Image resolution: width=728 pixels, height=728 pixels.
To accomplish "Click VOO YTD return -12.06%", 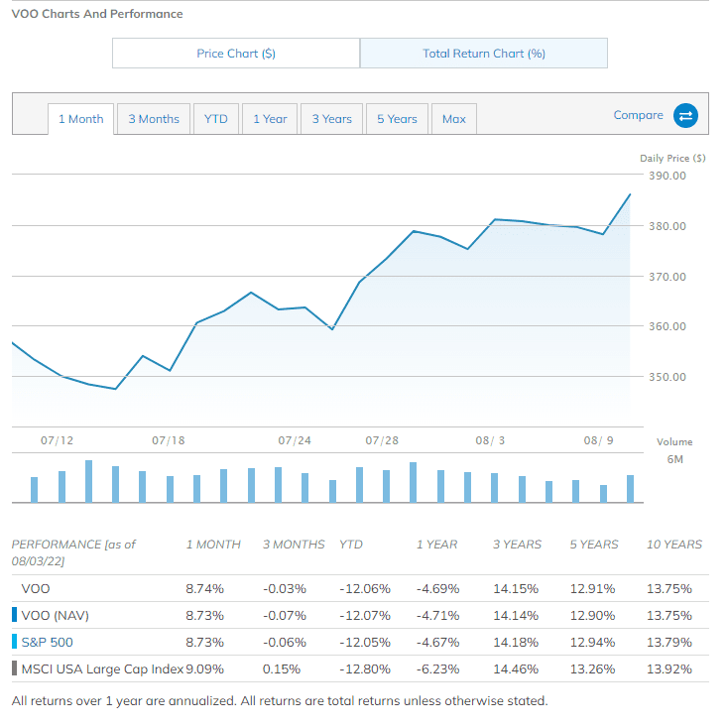I will (365, 589).
